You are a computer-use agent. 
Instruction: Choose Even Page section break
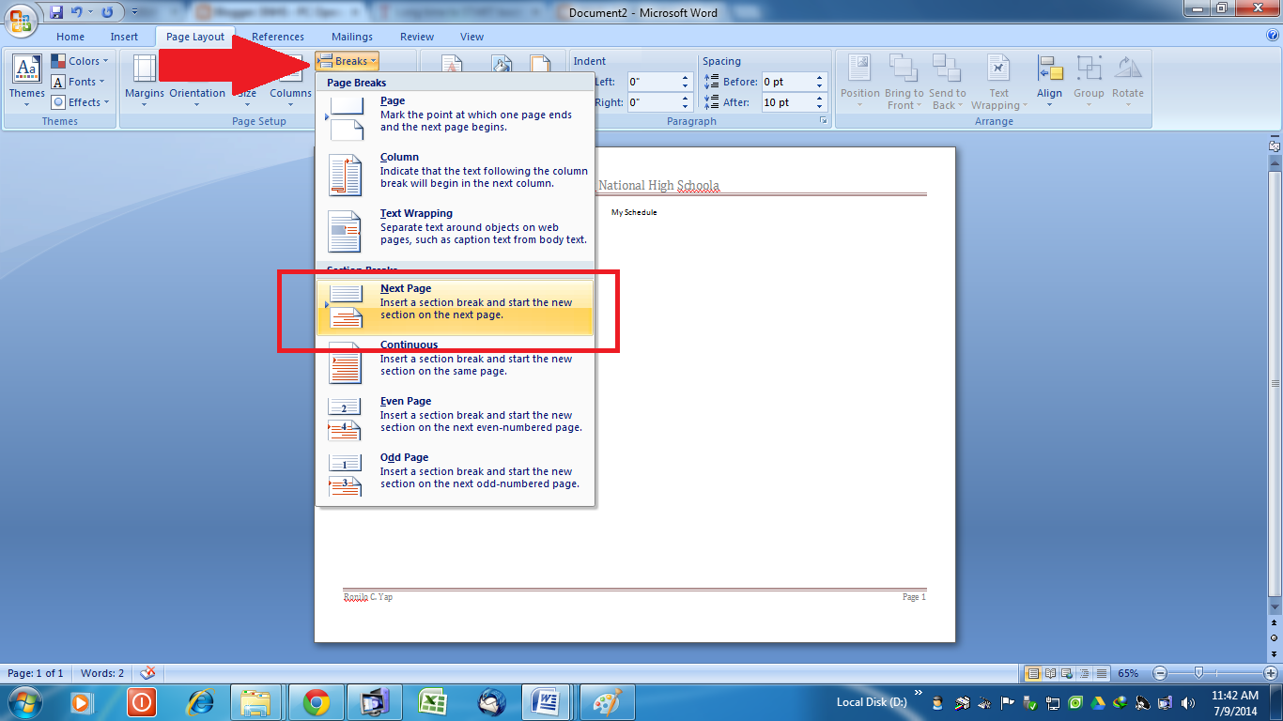pos(456,420)
